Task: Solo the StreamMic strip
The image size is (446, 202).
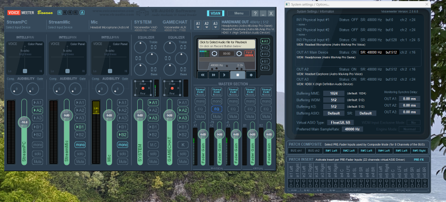Action: (x=80, y=154)
